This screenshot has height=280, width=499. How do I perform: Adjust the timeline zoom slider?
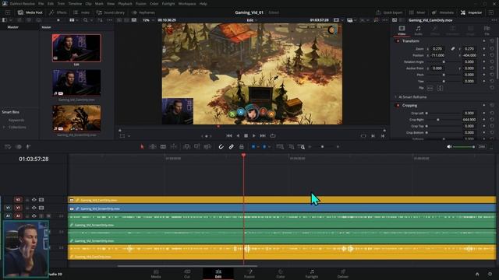[323, 147]
